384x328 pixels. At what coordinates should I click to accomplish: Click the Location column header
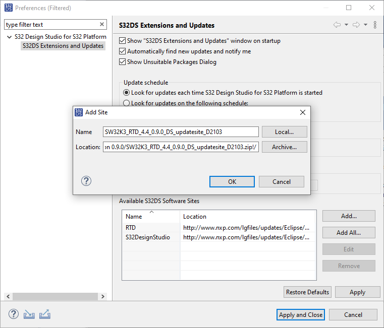point(247,217)
